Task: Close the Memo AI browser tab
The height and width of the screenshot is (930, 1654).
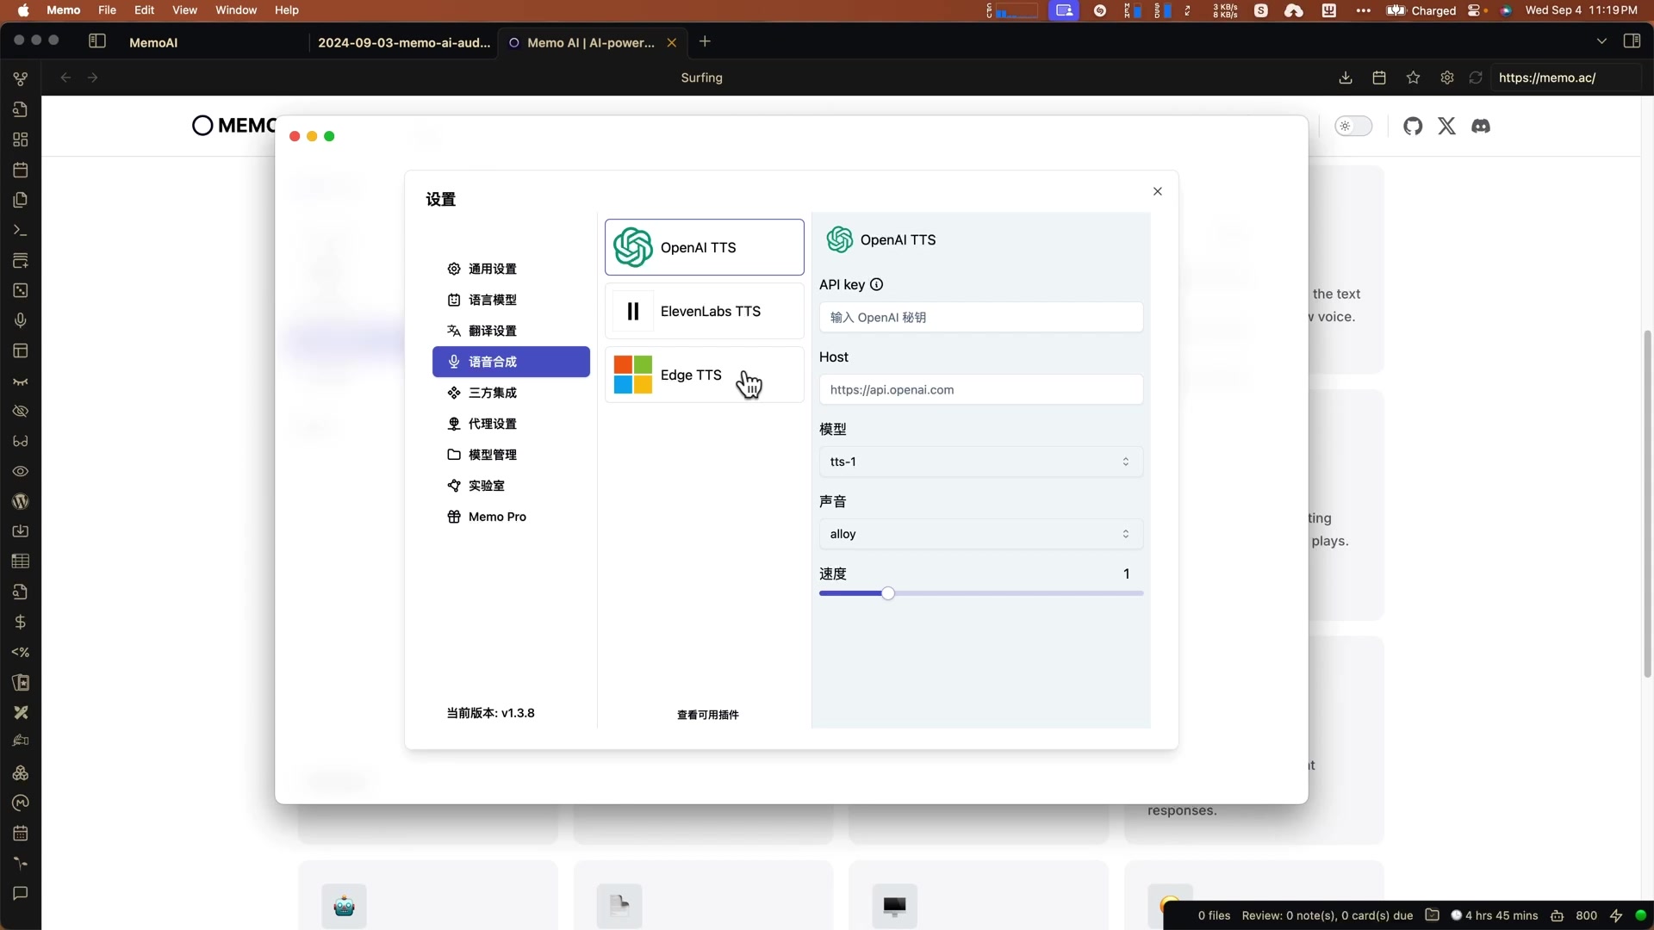Action: click(672, 42)
